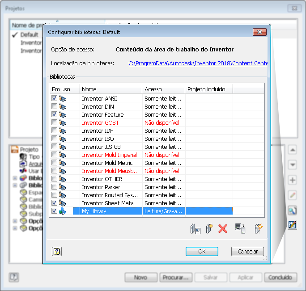Screen dimensions: 306x291
Task: Expand the first Bibliotecas node in Projetos tree
Action: coord(15,178)
